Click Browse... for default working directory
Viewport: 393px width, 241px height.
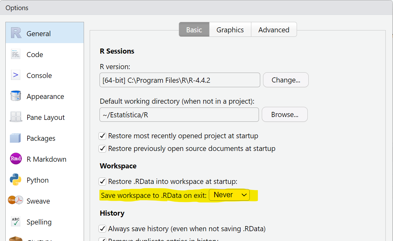point(284,115)
